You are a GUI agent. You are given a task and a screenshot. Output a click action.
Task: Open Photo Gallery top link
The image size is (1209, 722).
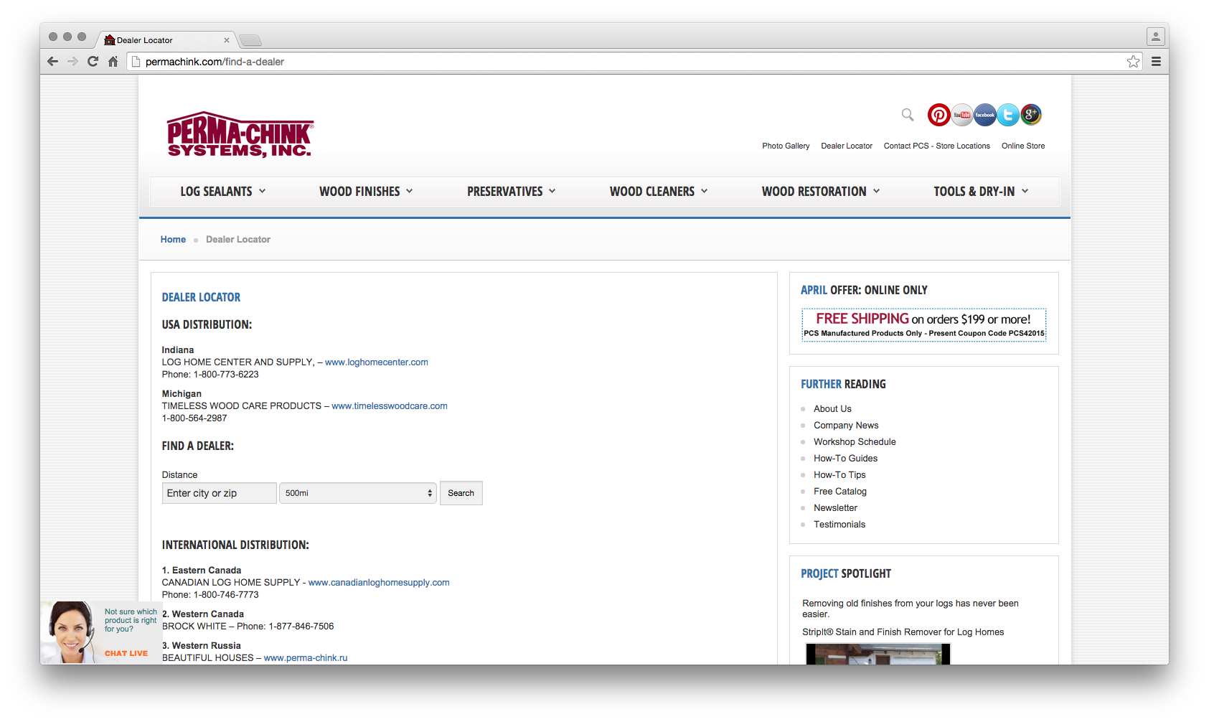786,146
